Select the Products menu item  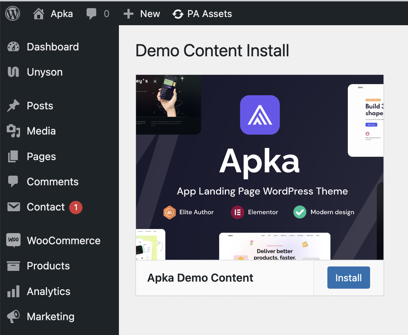pos(48,266)
